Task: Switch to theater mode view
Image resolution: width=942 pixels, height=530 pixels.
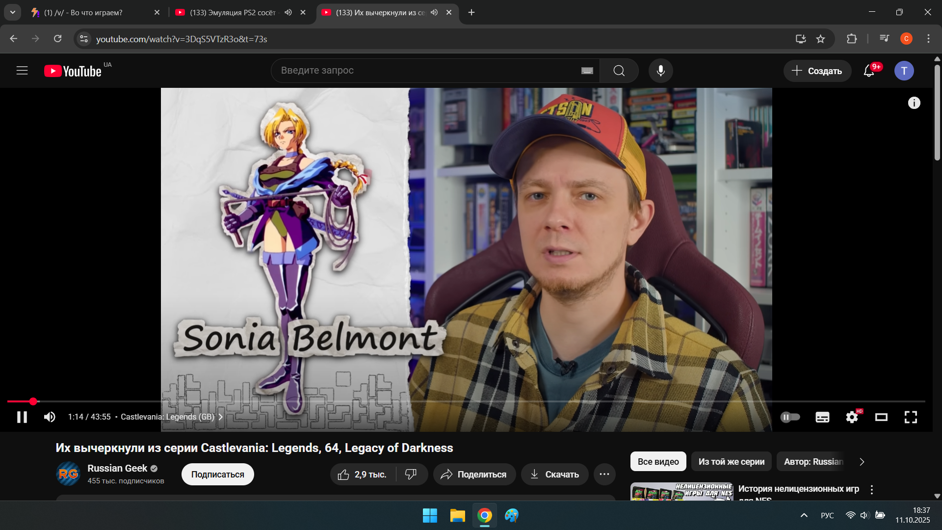Action: (x=881, y=417)
